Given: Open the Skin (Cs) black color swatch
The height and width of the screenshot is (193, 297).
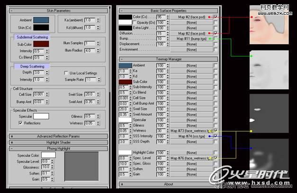Looking at the screenshot, I should pos(41,27).
